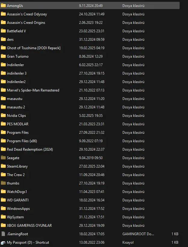Click the Assassin's Creed Origins folder icon
The image size is (188, 247).
point(3,23)
